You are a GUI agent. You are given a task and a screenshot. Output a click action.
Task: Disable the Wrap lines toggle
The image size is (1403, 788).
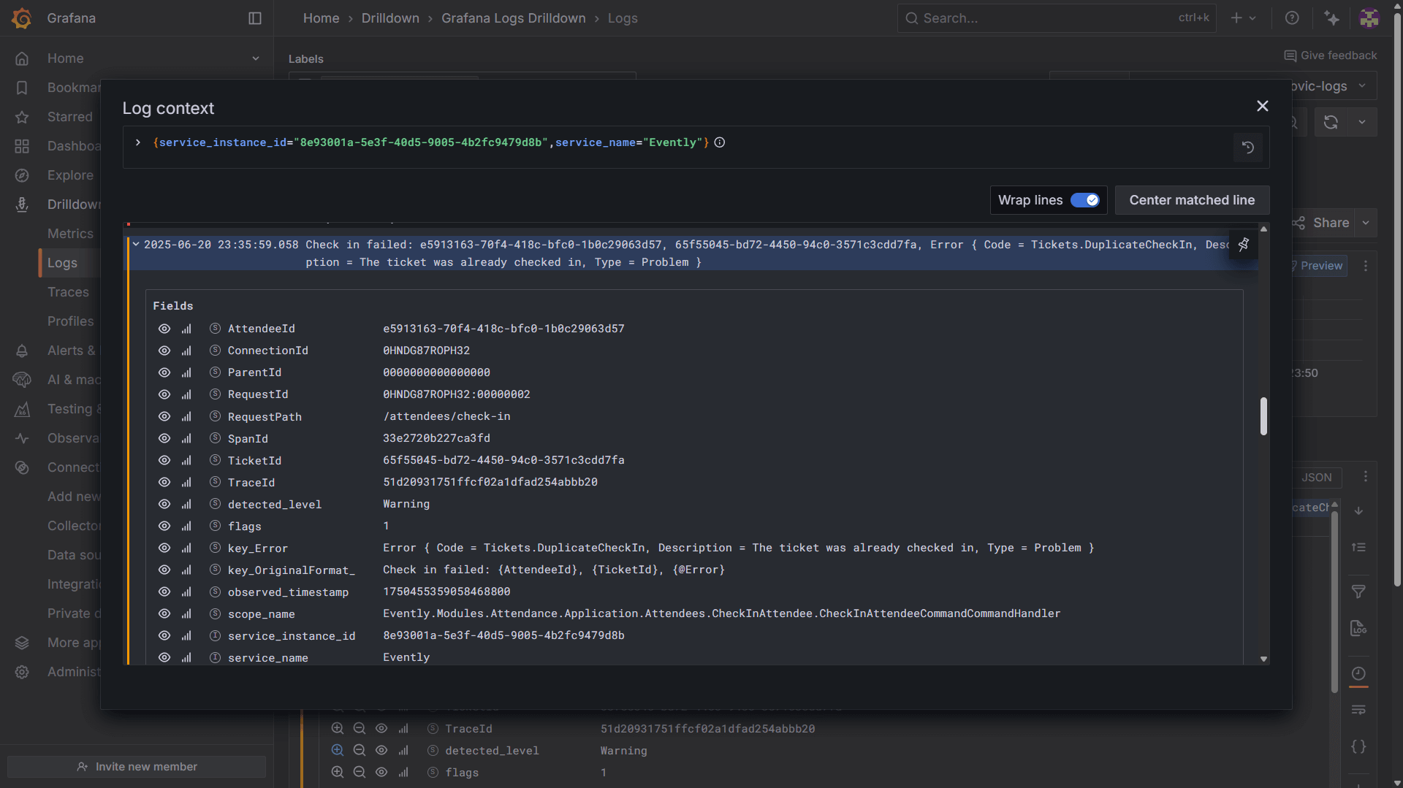click(x=1087, y=199)
